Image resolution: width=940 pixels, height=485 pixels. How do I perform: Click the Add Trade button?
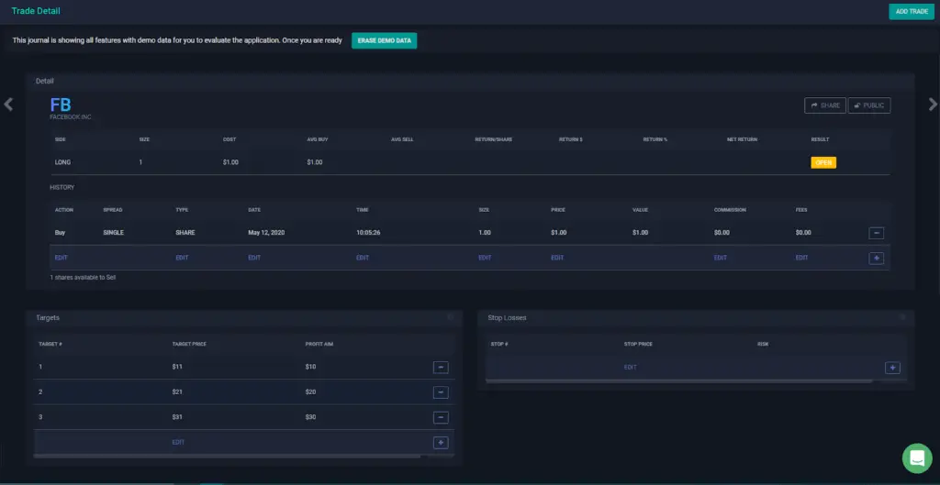(x=912, y=11)
